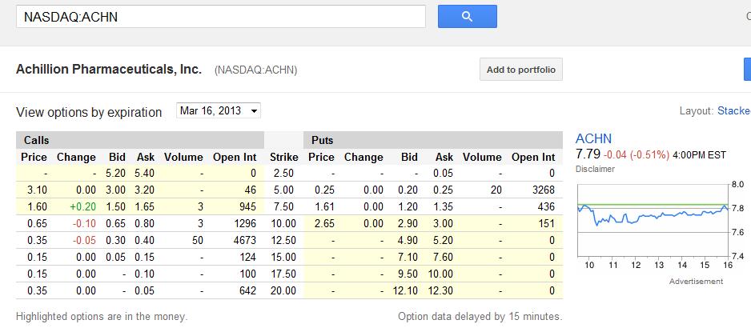
Task: Click call change -0.10 value
Action: [83, 223]
